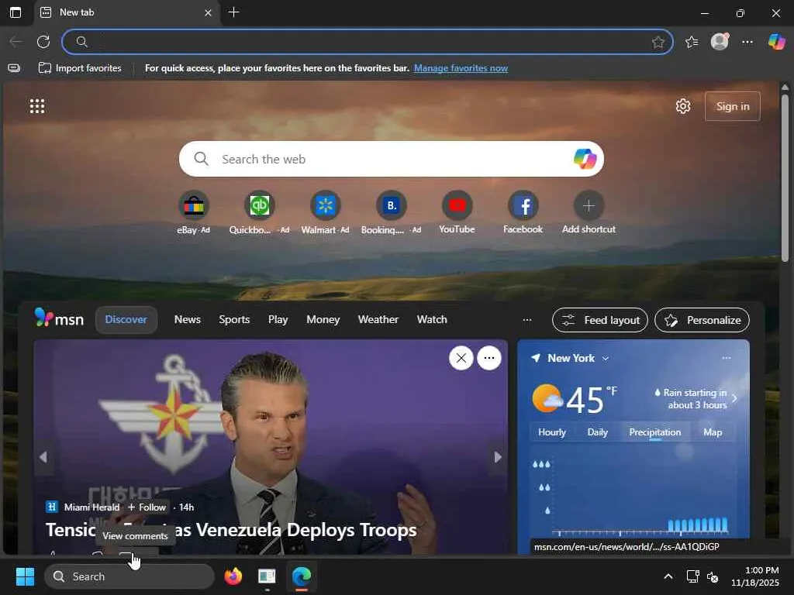Go to previous news slide arrow
The image size is (794, 595).
(43, 457)
